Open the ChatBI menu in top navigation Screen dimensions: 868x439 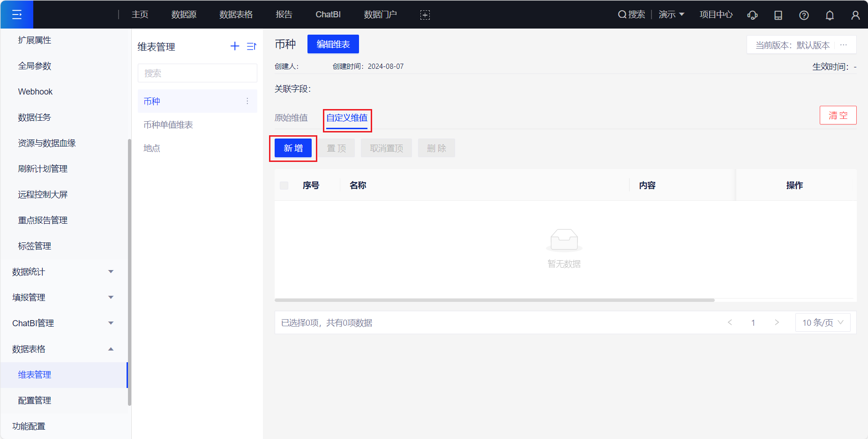click(328, 15)
